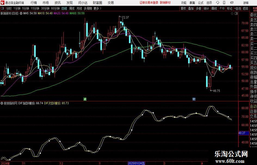Open the 发现 menu
The height and width of the screenshot is (165, 257).
tap(70, 3)
